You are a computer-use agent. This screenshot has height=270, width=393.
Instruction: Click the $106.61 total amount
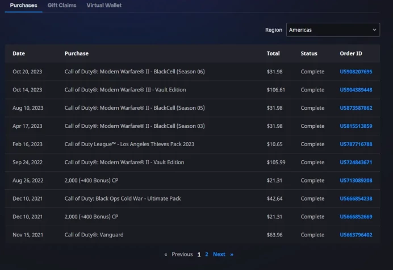coord(275,90)
